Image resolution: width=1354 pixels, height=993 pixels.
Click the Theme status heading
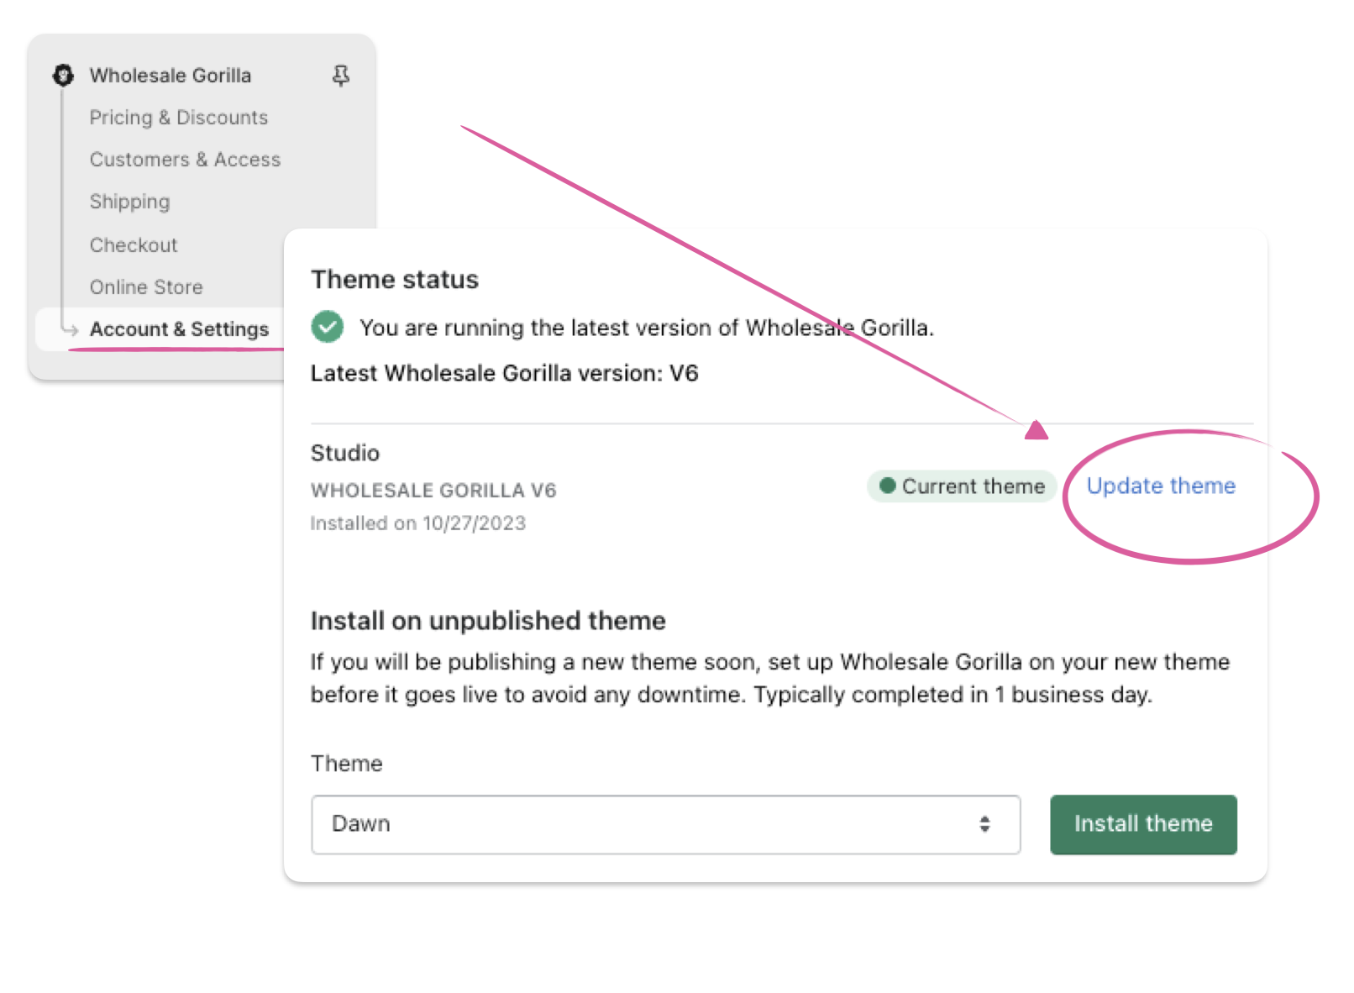[395, 280]
